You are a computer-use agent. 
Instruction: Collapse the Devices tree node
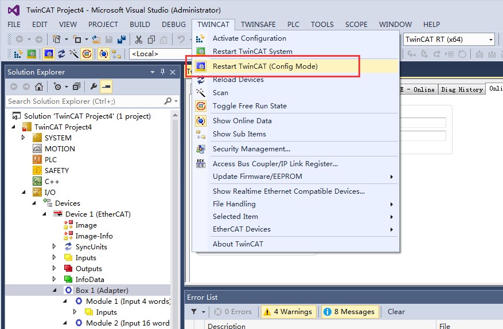pos(34,203)
